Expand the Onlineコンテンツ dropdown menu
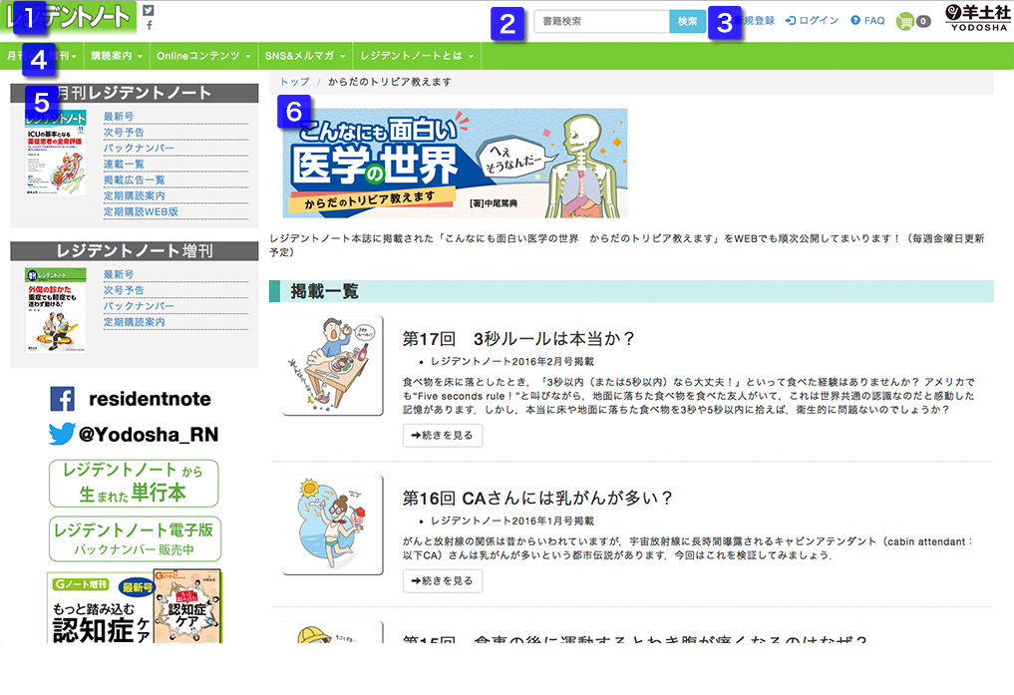Viewport: 1014px width, 695px height. (203, 56)
